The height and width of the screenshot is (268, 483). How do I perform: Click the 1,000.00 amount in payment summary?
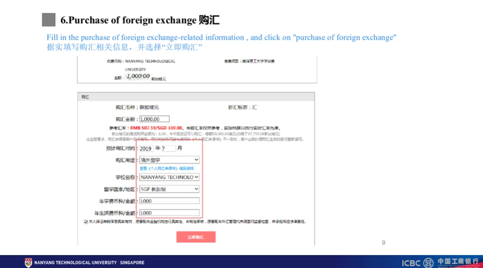pos(138,76)
